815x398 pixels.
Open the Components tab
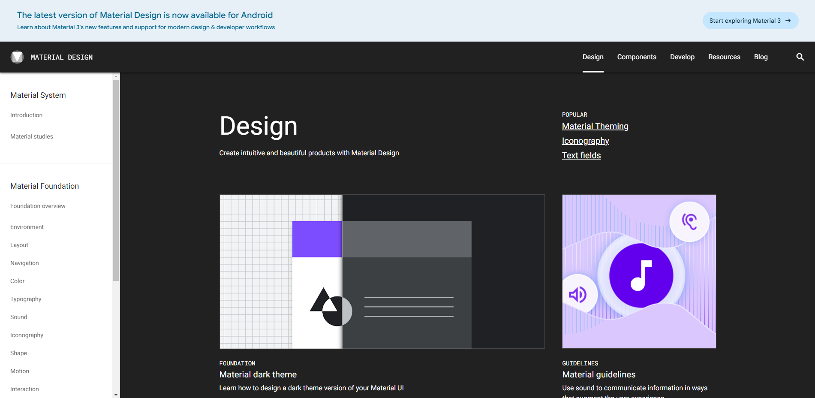pyautogui.click(x=637, y=57)
